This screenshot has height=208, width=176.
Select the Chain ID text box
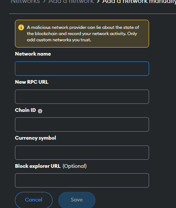click(x=82, y=124)
